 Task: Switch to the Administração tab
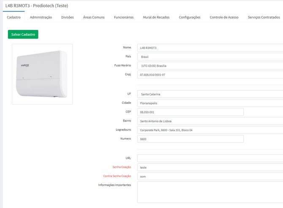41,17
